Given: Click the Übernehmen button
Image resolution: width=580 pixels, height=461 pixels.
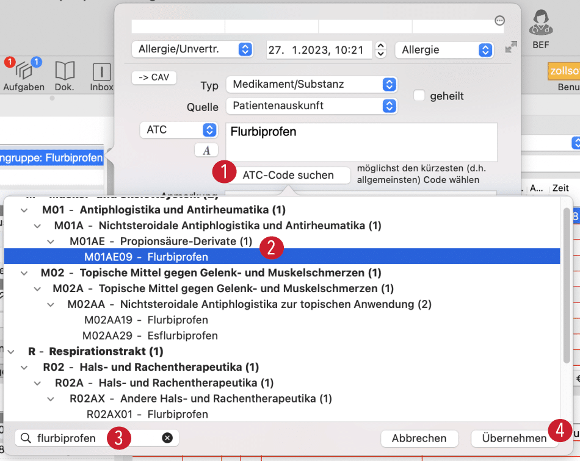Looking at the screenshot, I should point(514,438).
